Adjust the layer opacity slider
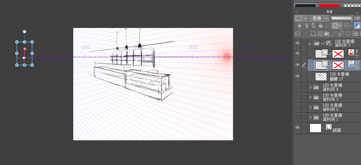The width and height of the screenshot is (361, 165). pos(342,18)
